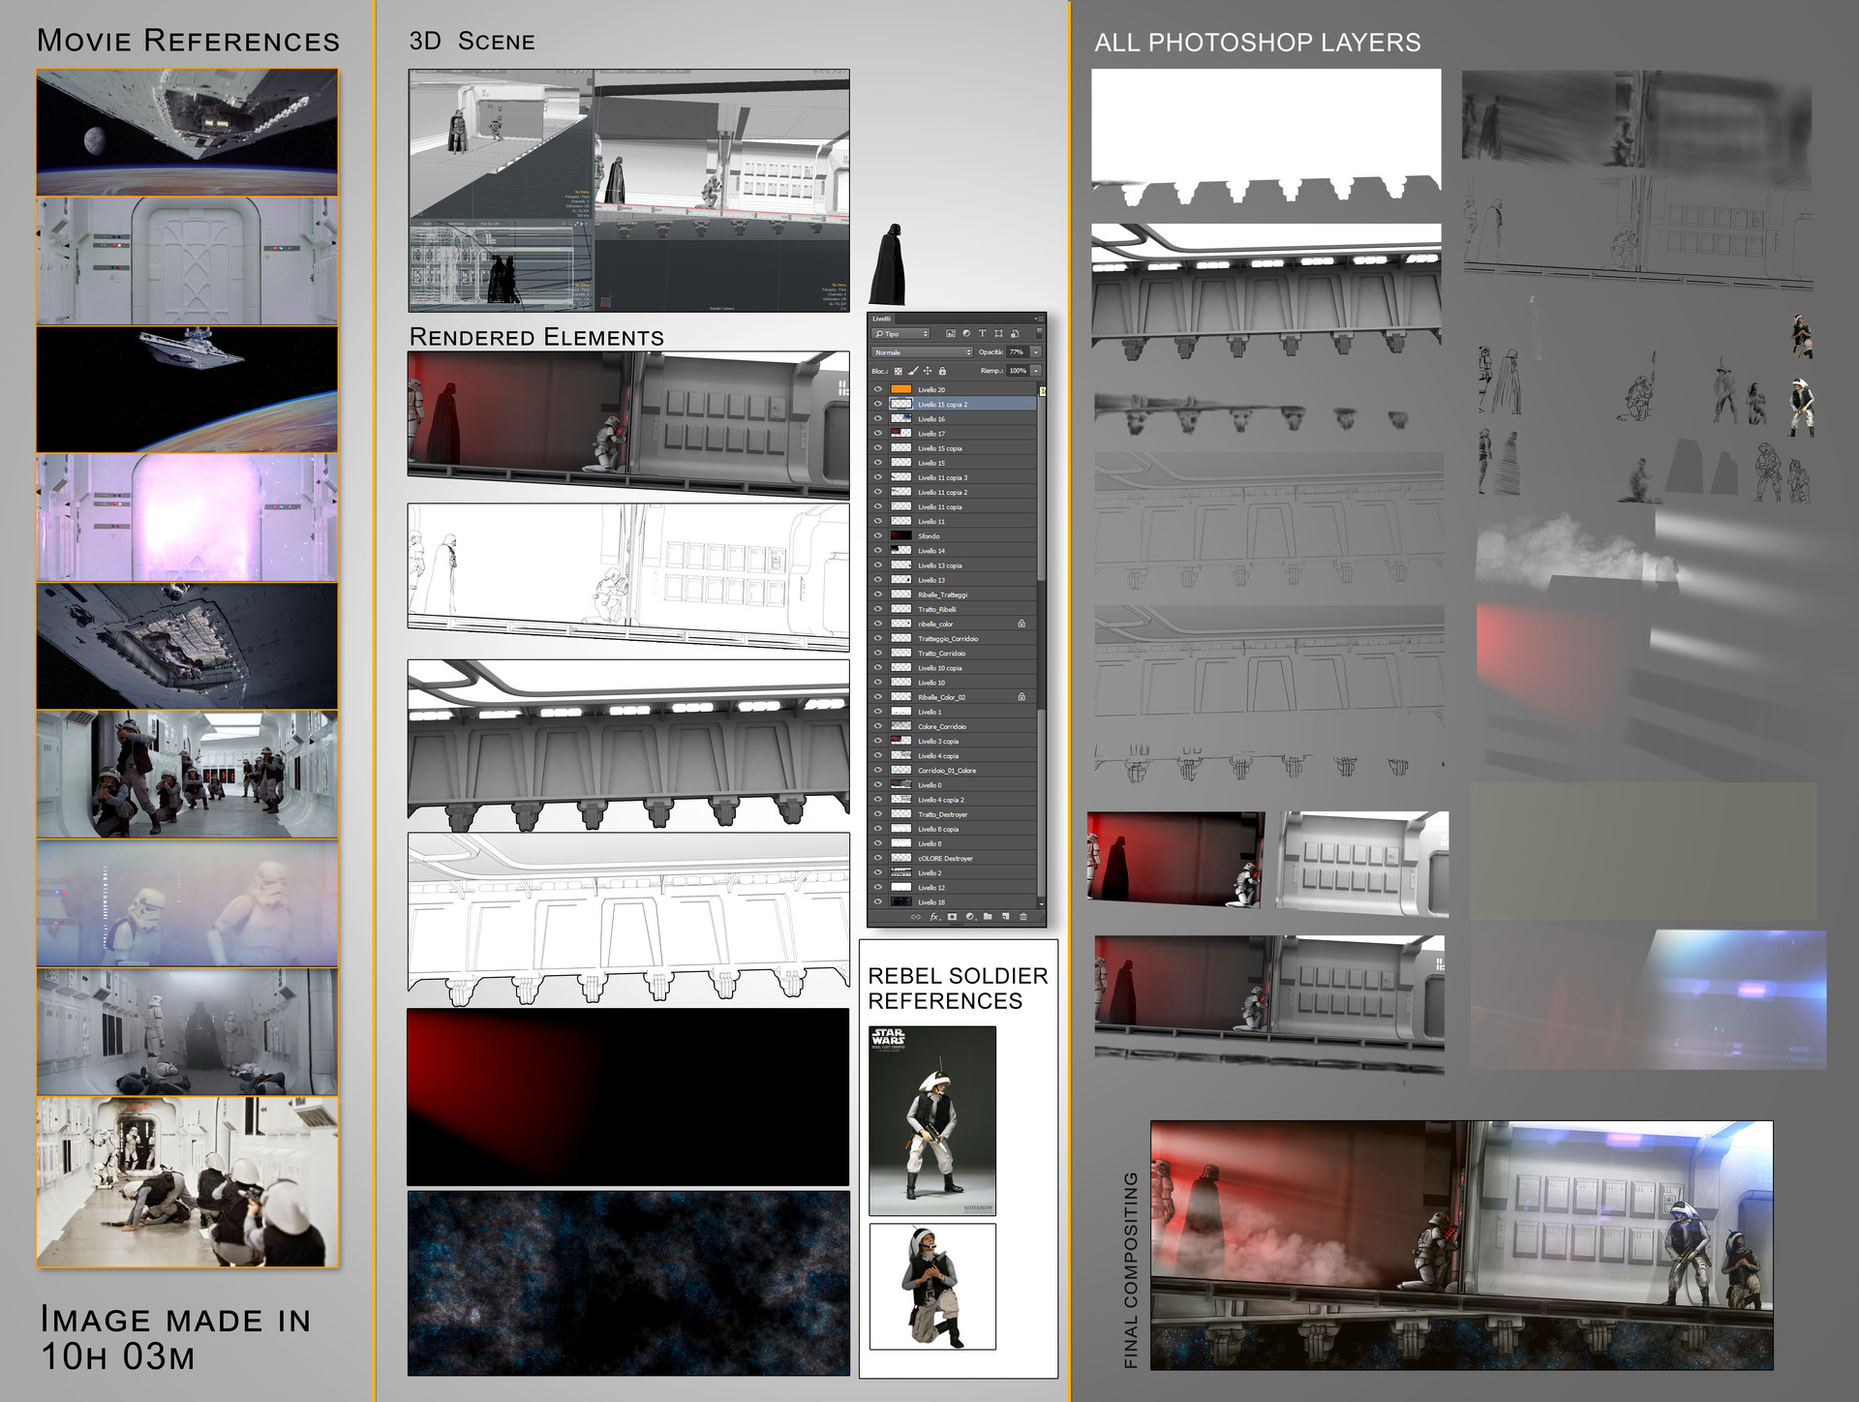Hide the Livello 20 layer
The width and height of the screenshot is (1859, 1402).
(x=877, y=389)
